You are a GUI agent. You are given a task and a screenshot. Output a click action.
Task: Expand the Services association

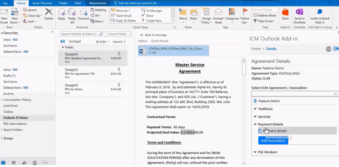[x=256, y=116]
